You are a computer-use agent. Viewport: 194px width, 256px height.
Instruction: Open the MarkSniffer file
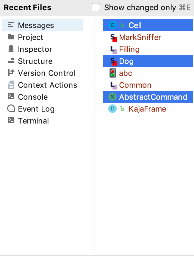pos(140,37)
